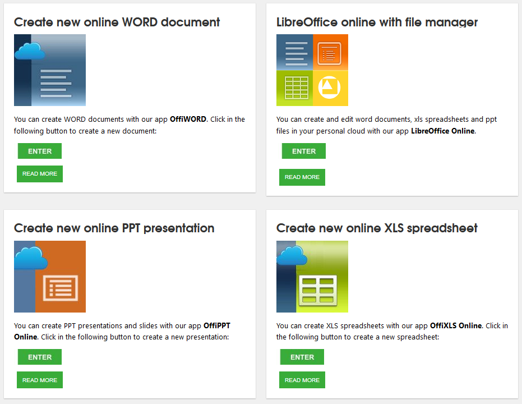
Task: Open READ MORE for LibreOffice online card
Action: tap(302, 177)
